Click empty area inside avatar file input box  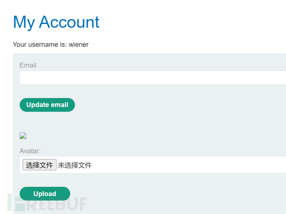pyautogui.click(x=182, y=165)
